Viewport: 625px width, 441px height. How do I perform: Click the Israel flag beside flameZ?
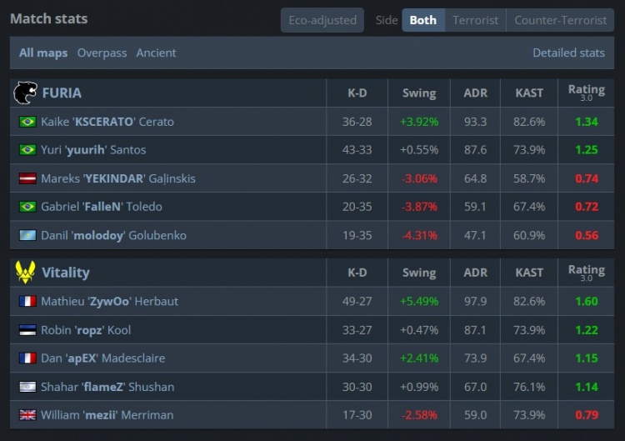[x=27, y=387]
